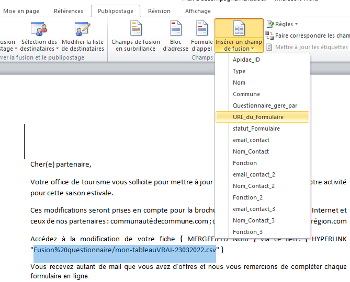The height and width of the screenshot is (282, 350).
Task: Open the Révision tab
Action: coord(159,11)
